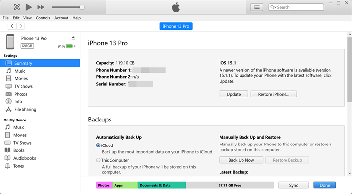
Task: Open the Help menu
Action: tap(77, 18)
